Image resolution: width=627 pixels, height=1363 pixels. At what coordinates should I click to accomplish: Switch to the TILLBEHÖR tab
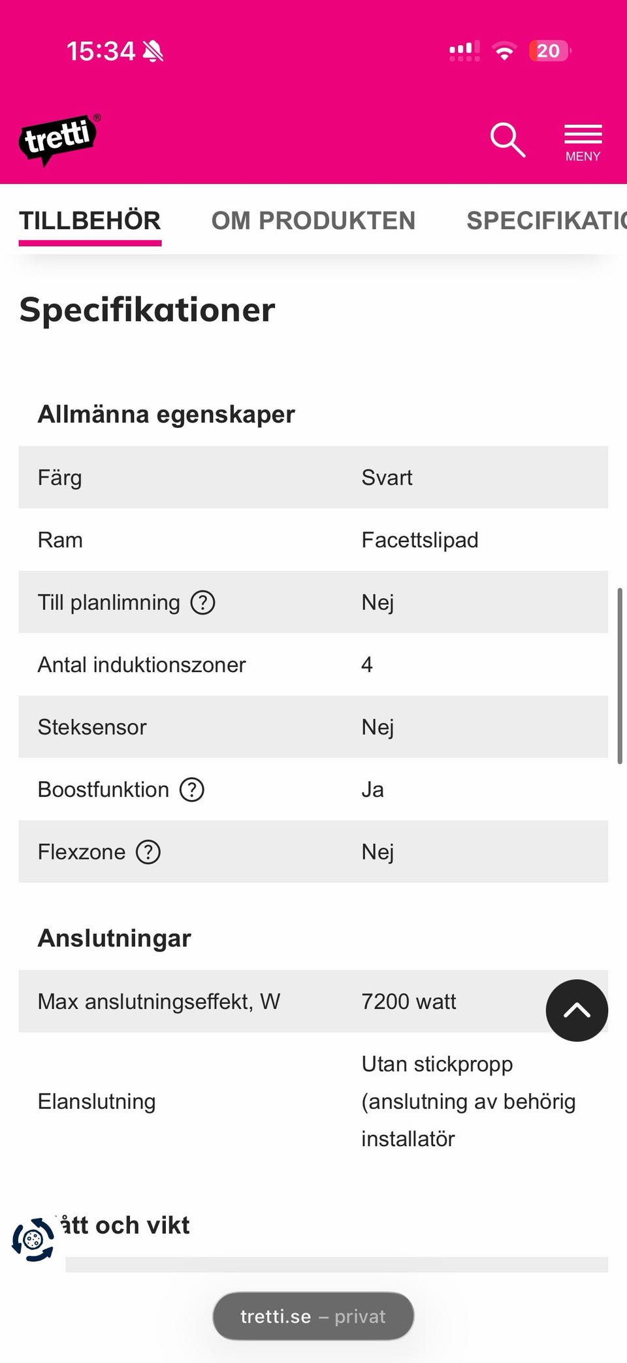click(90, 221)
